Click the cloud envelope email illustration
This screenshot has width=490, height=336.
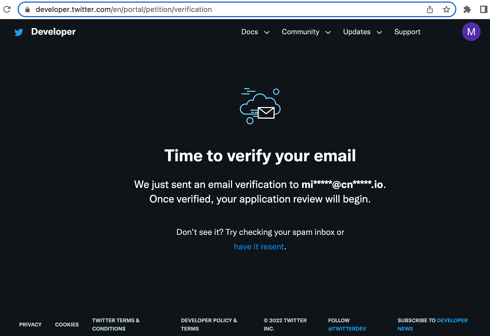260,106
